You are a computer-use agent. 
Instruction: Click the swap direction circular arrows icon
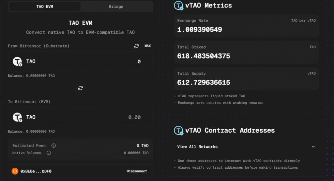(x=81, y=88)
